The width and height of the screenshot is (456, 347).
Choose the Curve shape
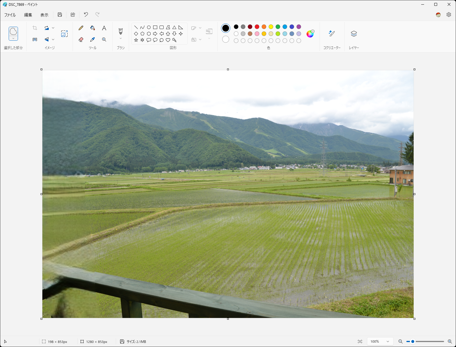coord(142,27)
